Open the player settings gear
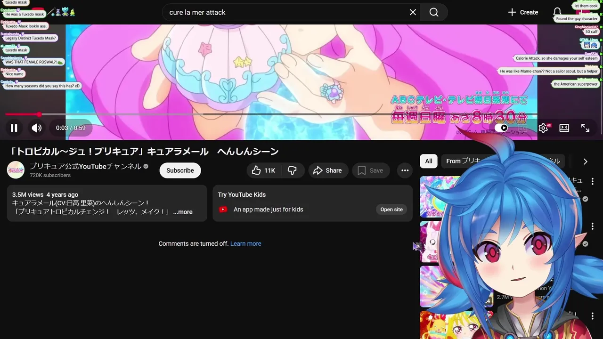Screen dimensions: 603x339 [543, 128]
